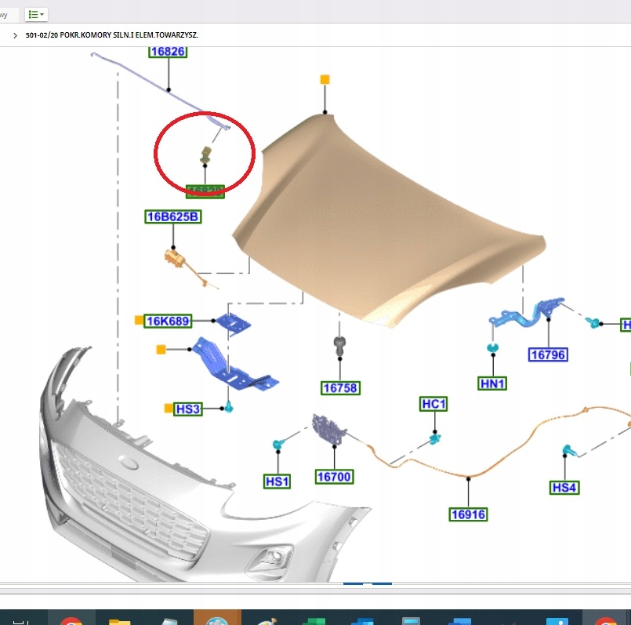Select the HS1 bolt drawing
This screenshot has height=625, width=631.
[x=278, y=444]
